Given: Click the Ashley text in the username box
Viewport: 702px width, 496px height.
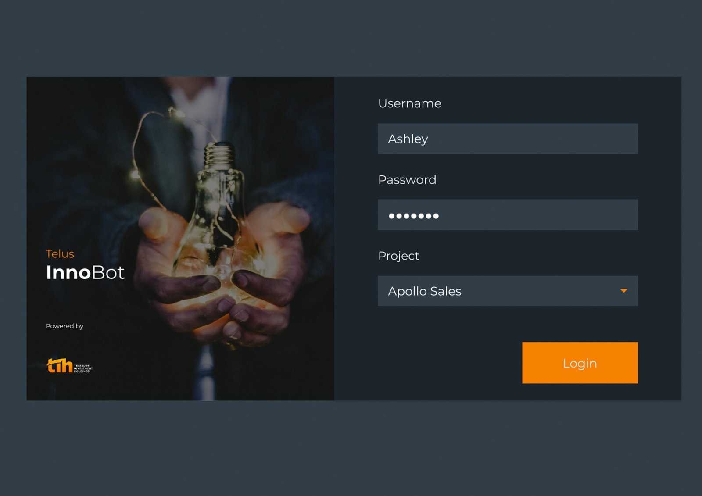Looking at the screenshot, I should (x=408, y=139).
